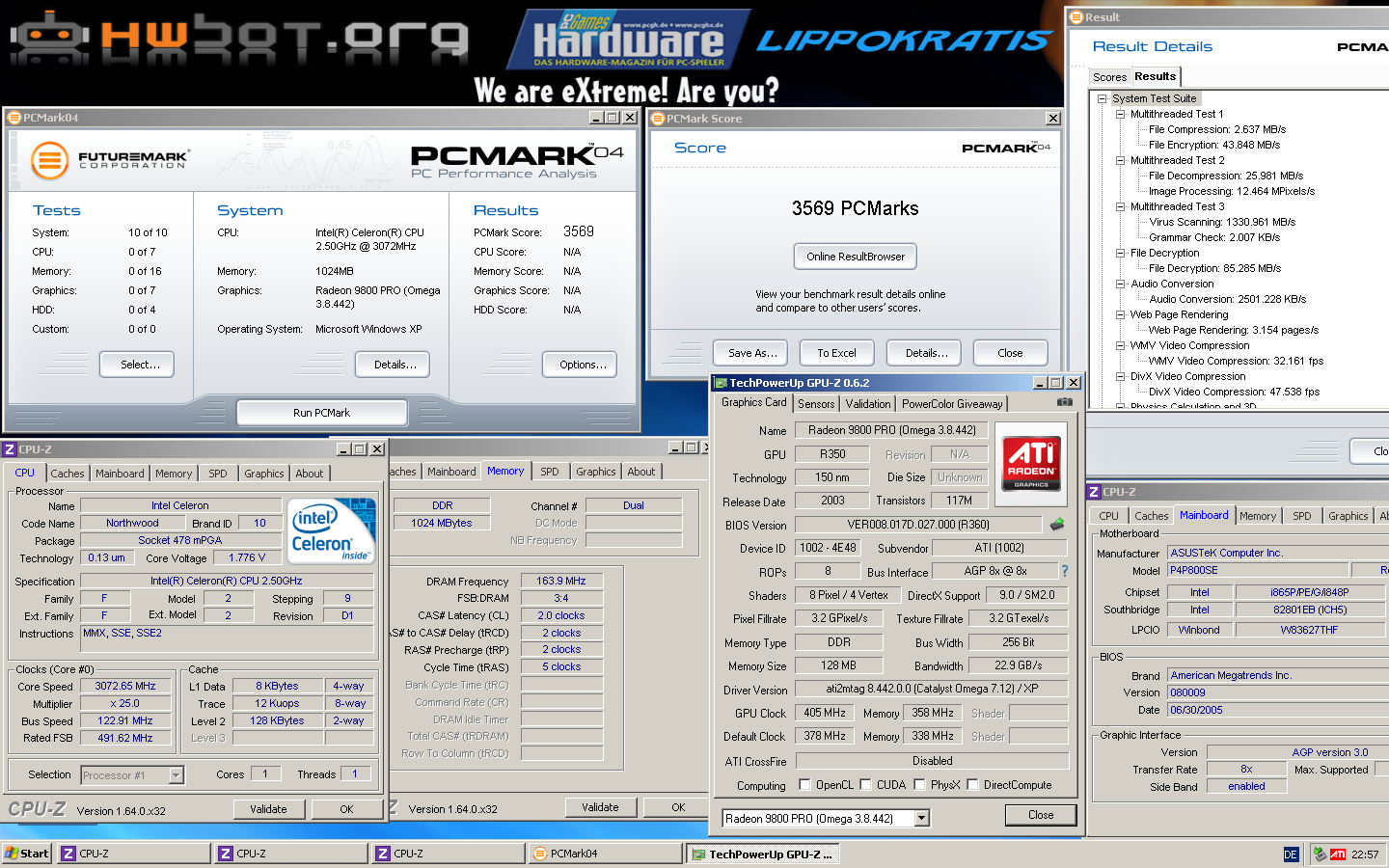Viewport: 1389px width, 868px height.
Task: Open the SPD tab in the CPU-Z window showing DRAM Frequency
Action: (x=550, y=472)
